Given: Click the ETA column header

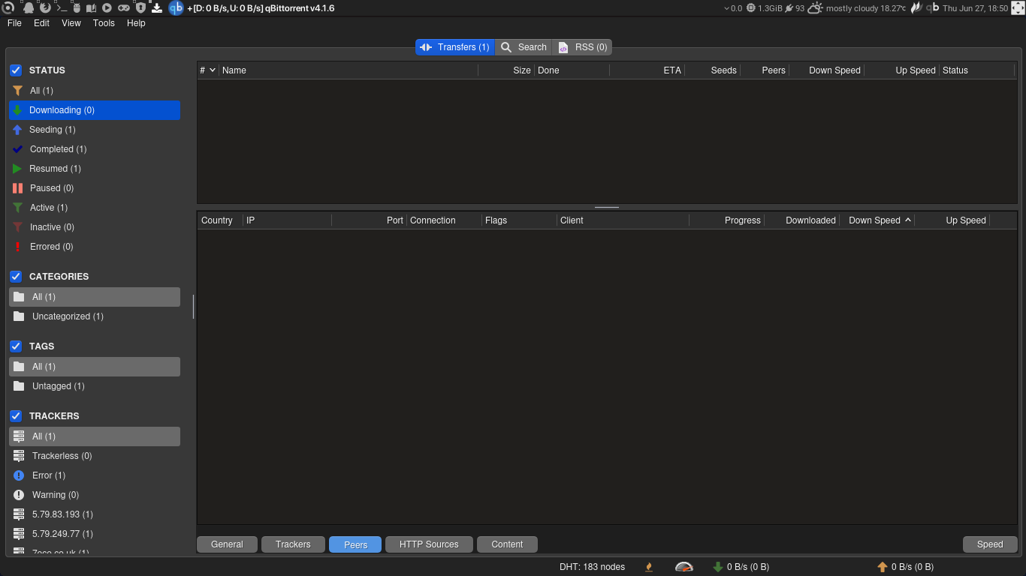Looking at the screenshot, I should [647, 70].
